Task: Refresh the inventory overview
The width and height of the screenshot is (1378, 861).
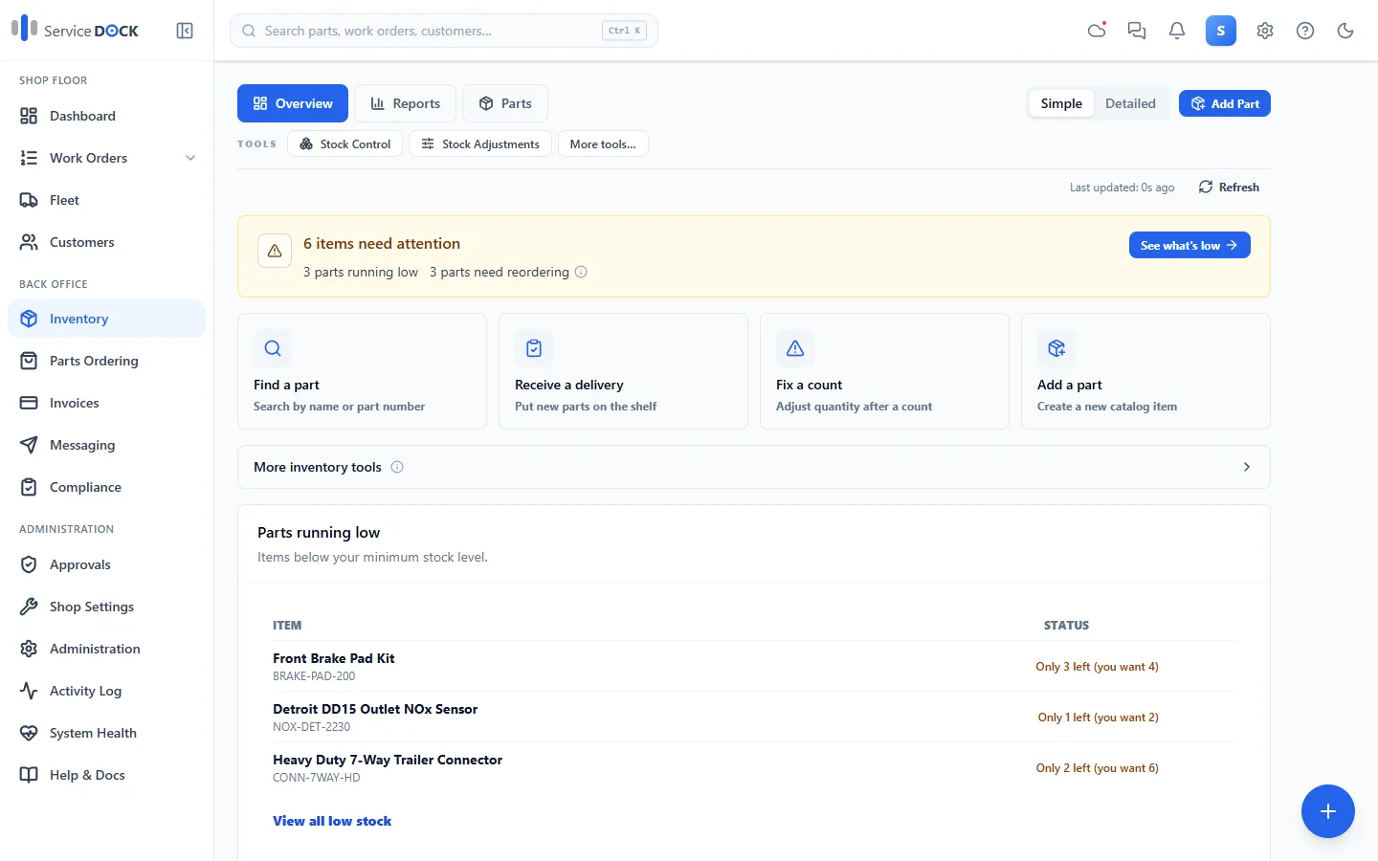Action: (1229, 188)
